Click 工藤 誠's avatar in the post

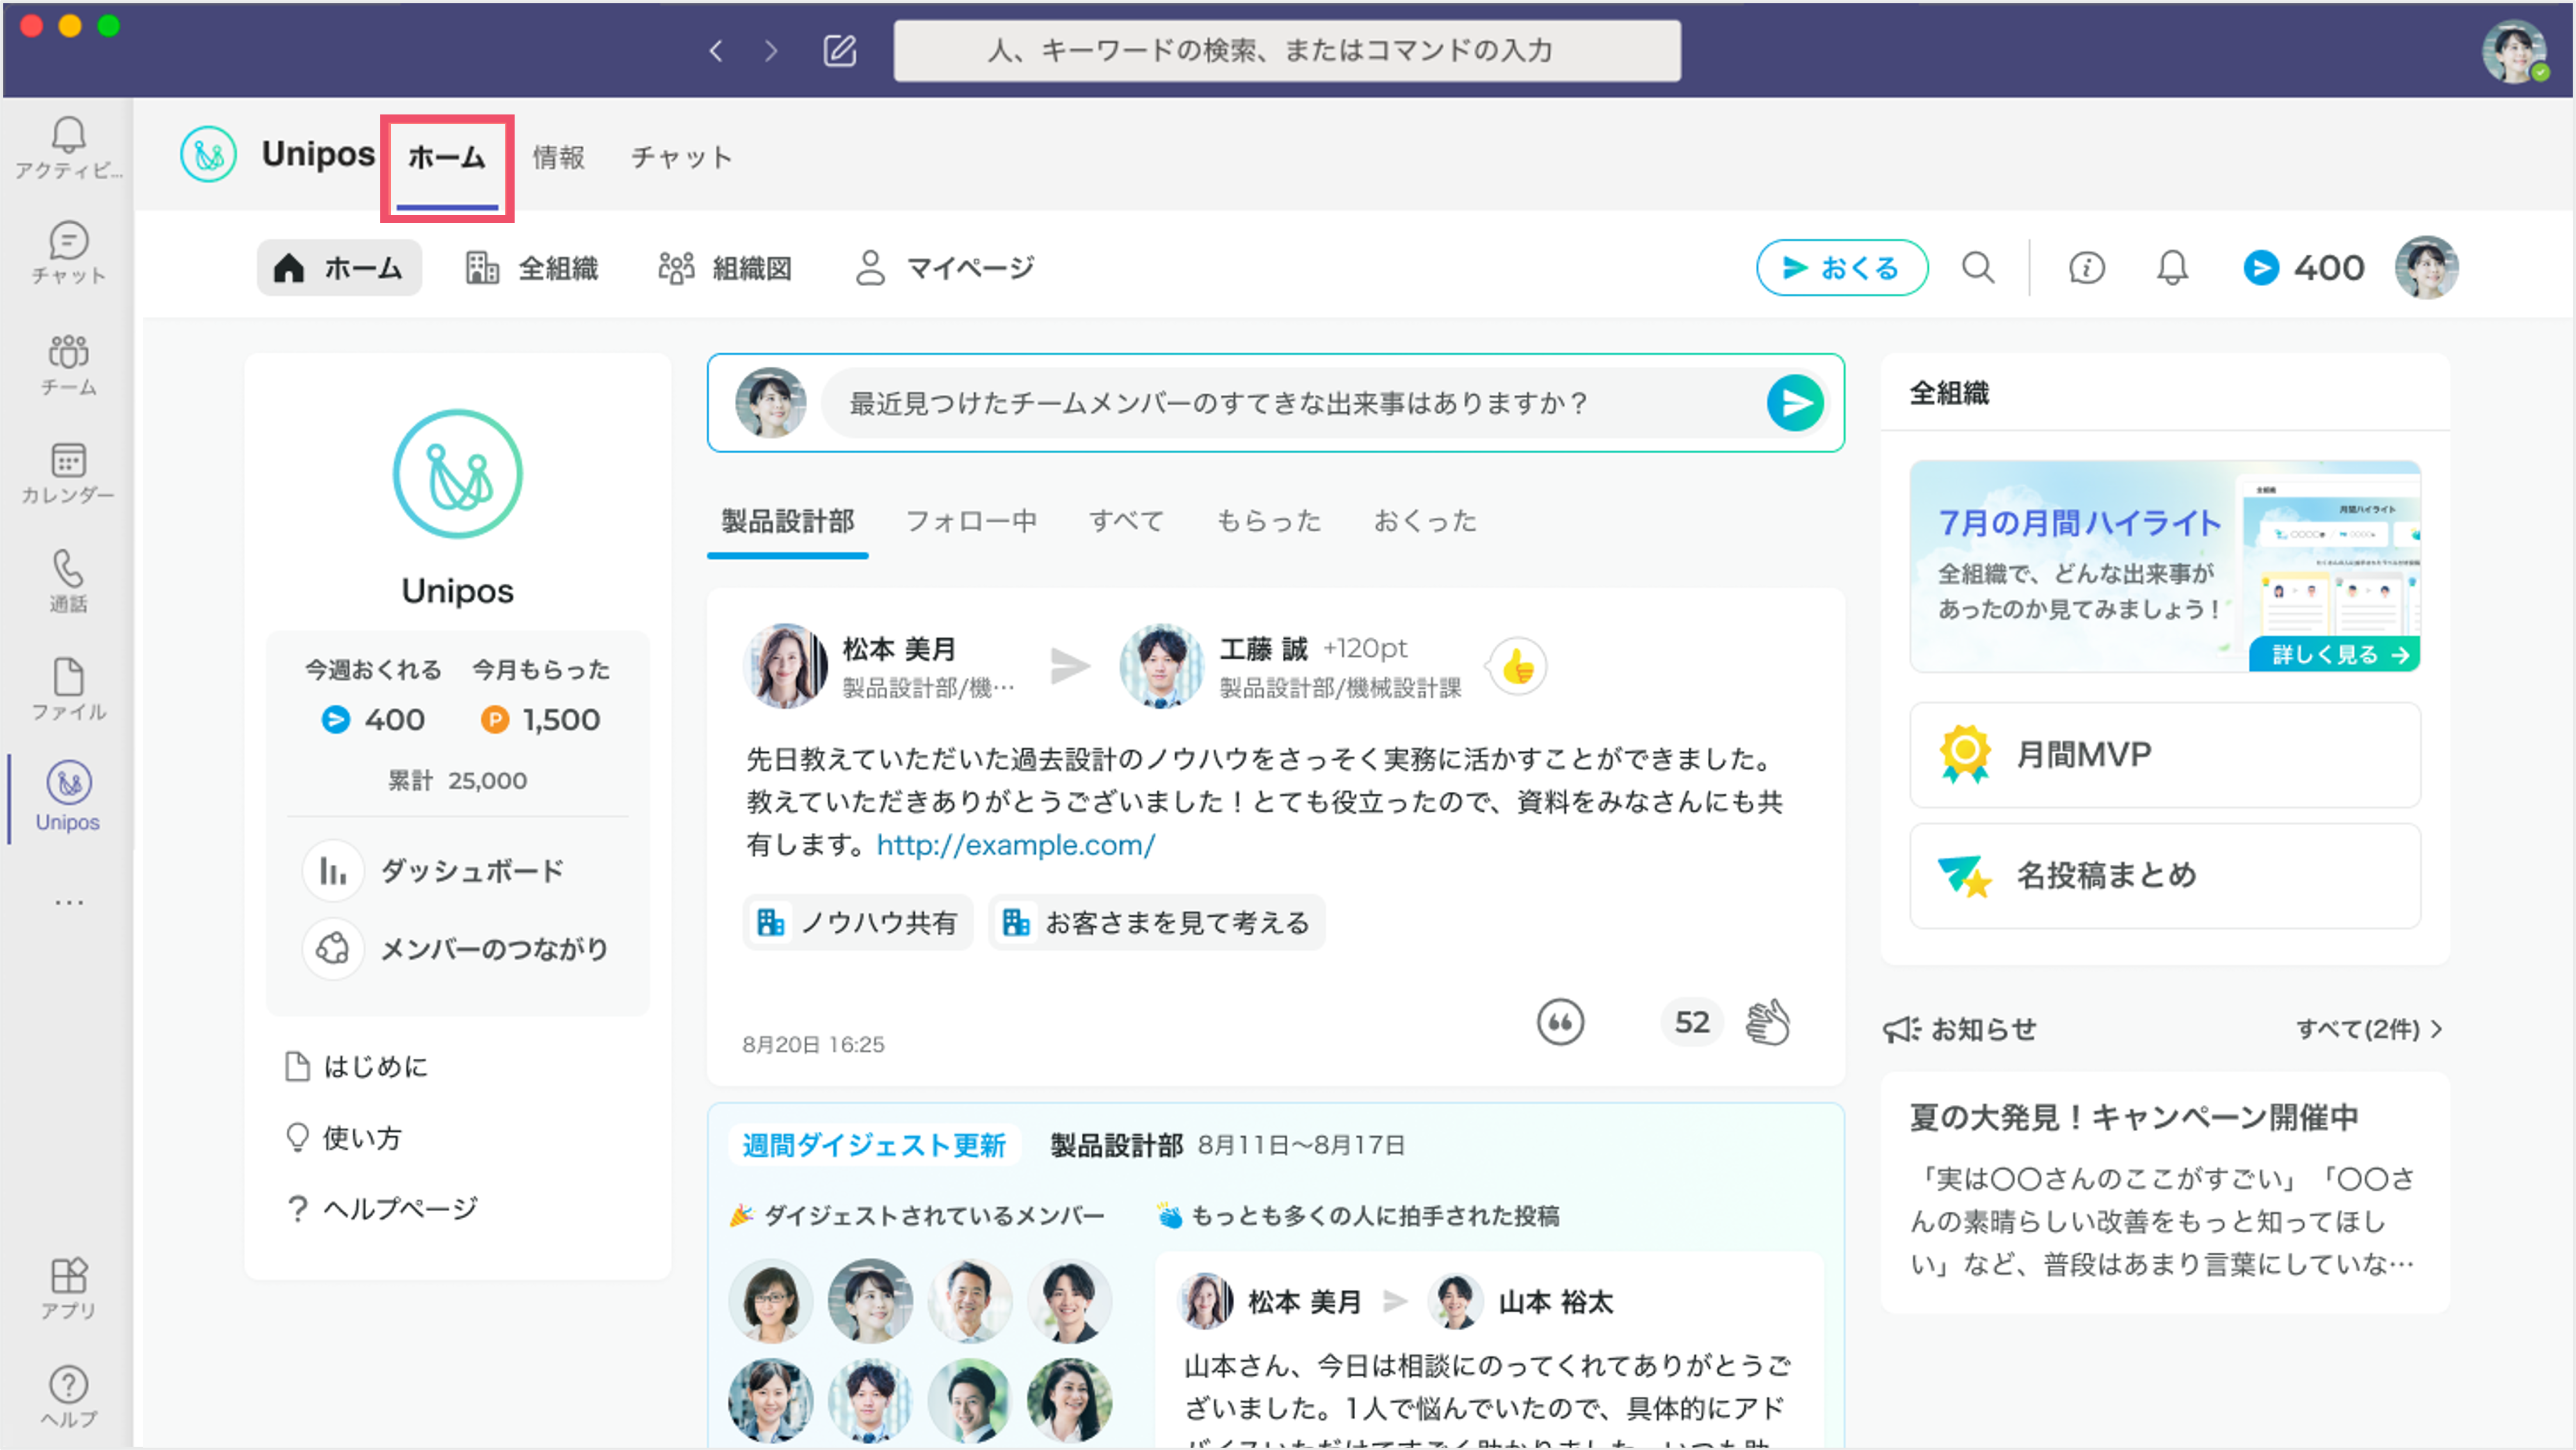(1161, 666)
